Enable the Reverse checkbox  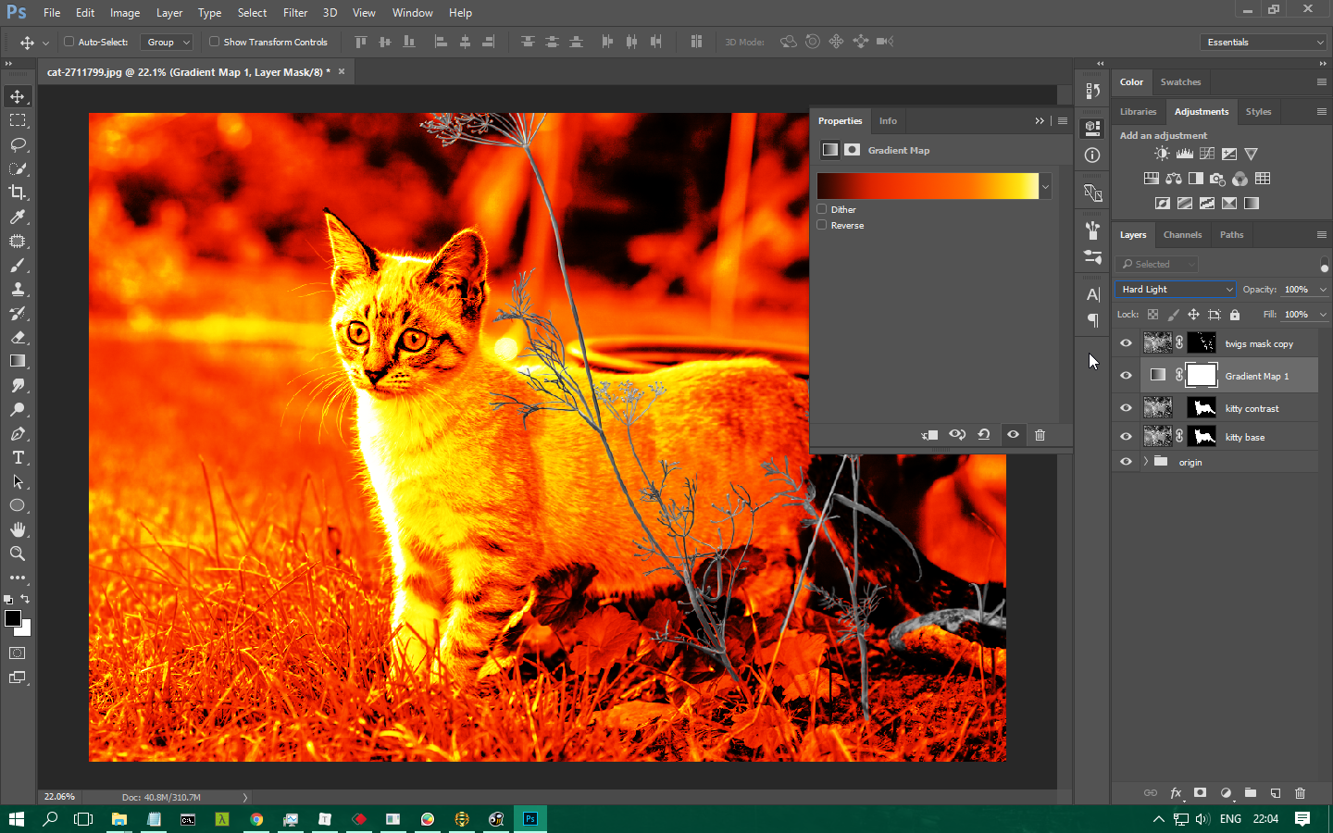point(822,225)
